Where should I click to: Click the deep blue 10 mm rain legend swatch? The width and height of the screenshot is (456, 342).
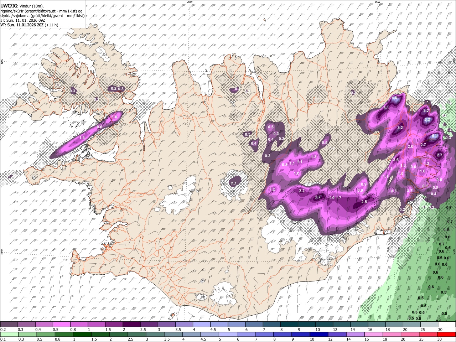319,334
